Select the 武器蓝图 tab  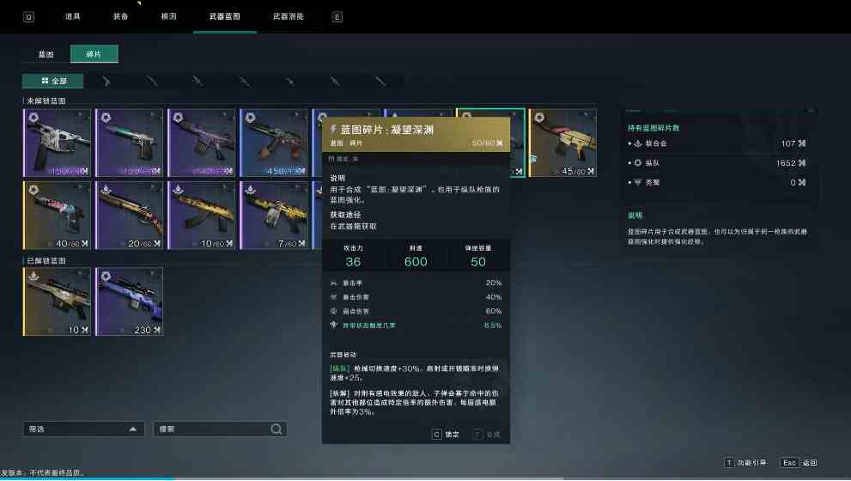point(225,16)
